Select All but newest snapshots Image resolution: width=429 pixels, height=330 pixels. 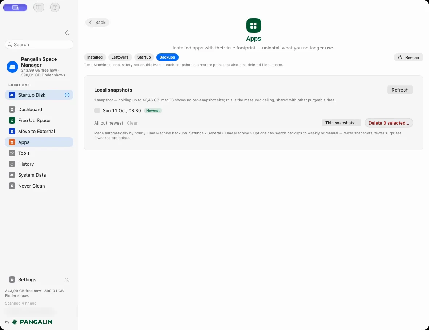(x=109, y=123)
